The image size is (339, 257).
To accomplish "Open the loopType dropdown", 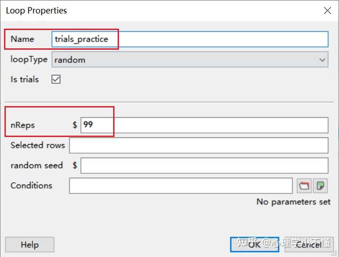I will click(x=190, y=60).
